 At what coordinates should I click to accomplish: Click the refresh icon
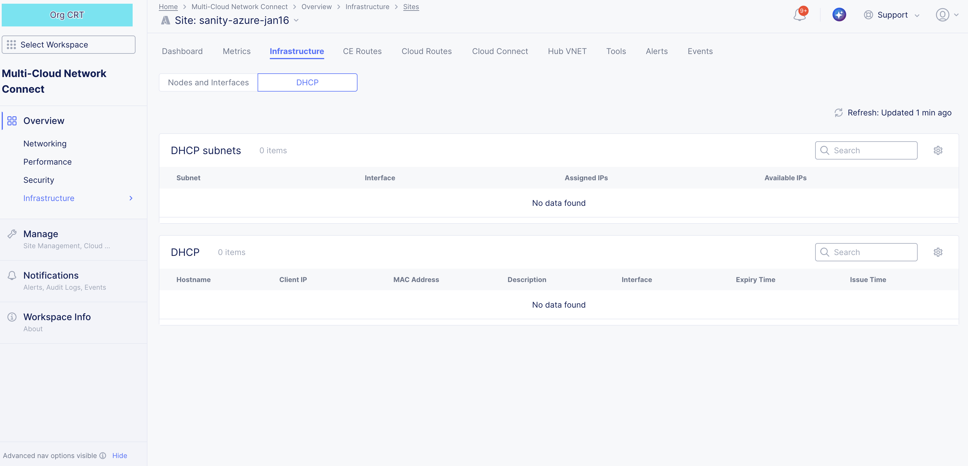click(x=838, y=113)
